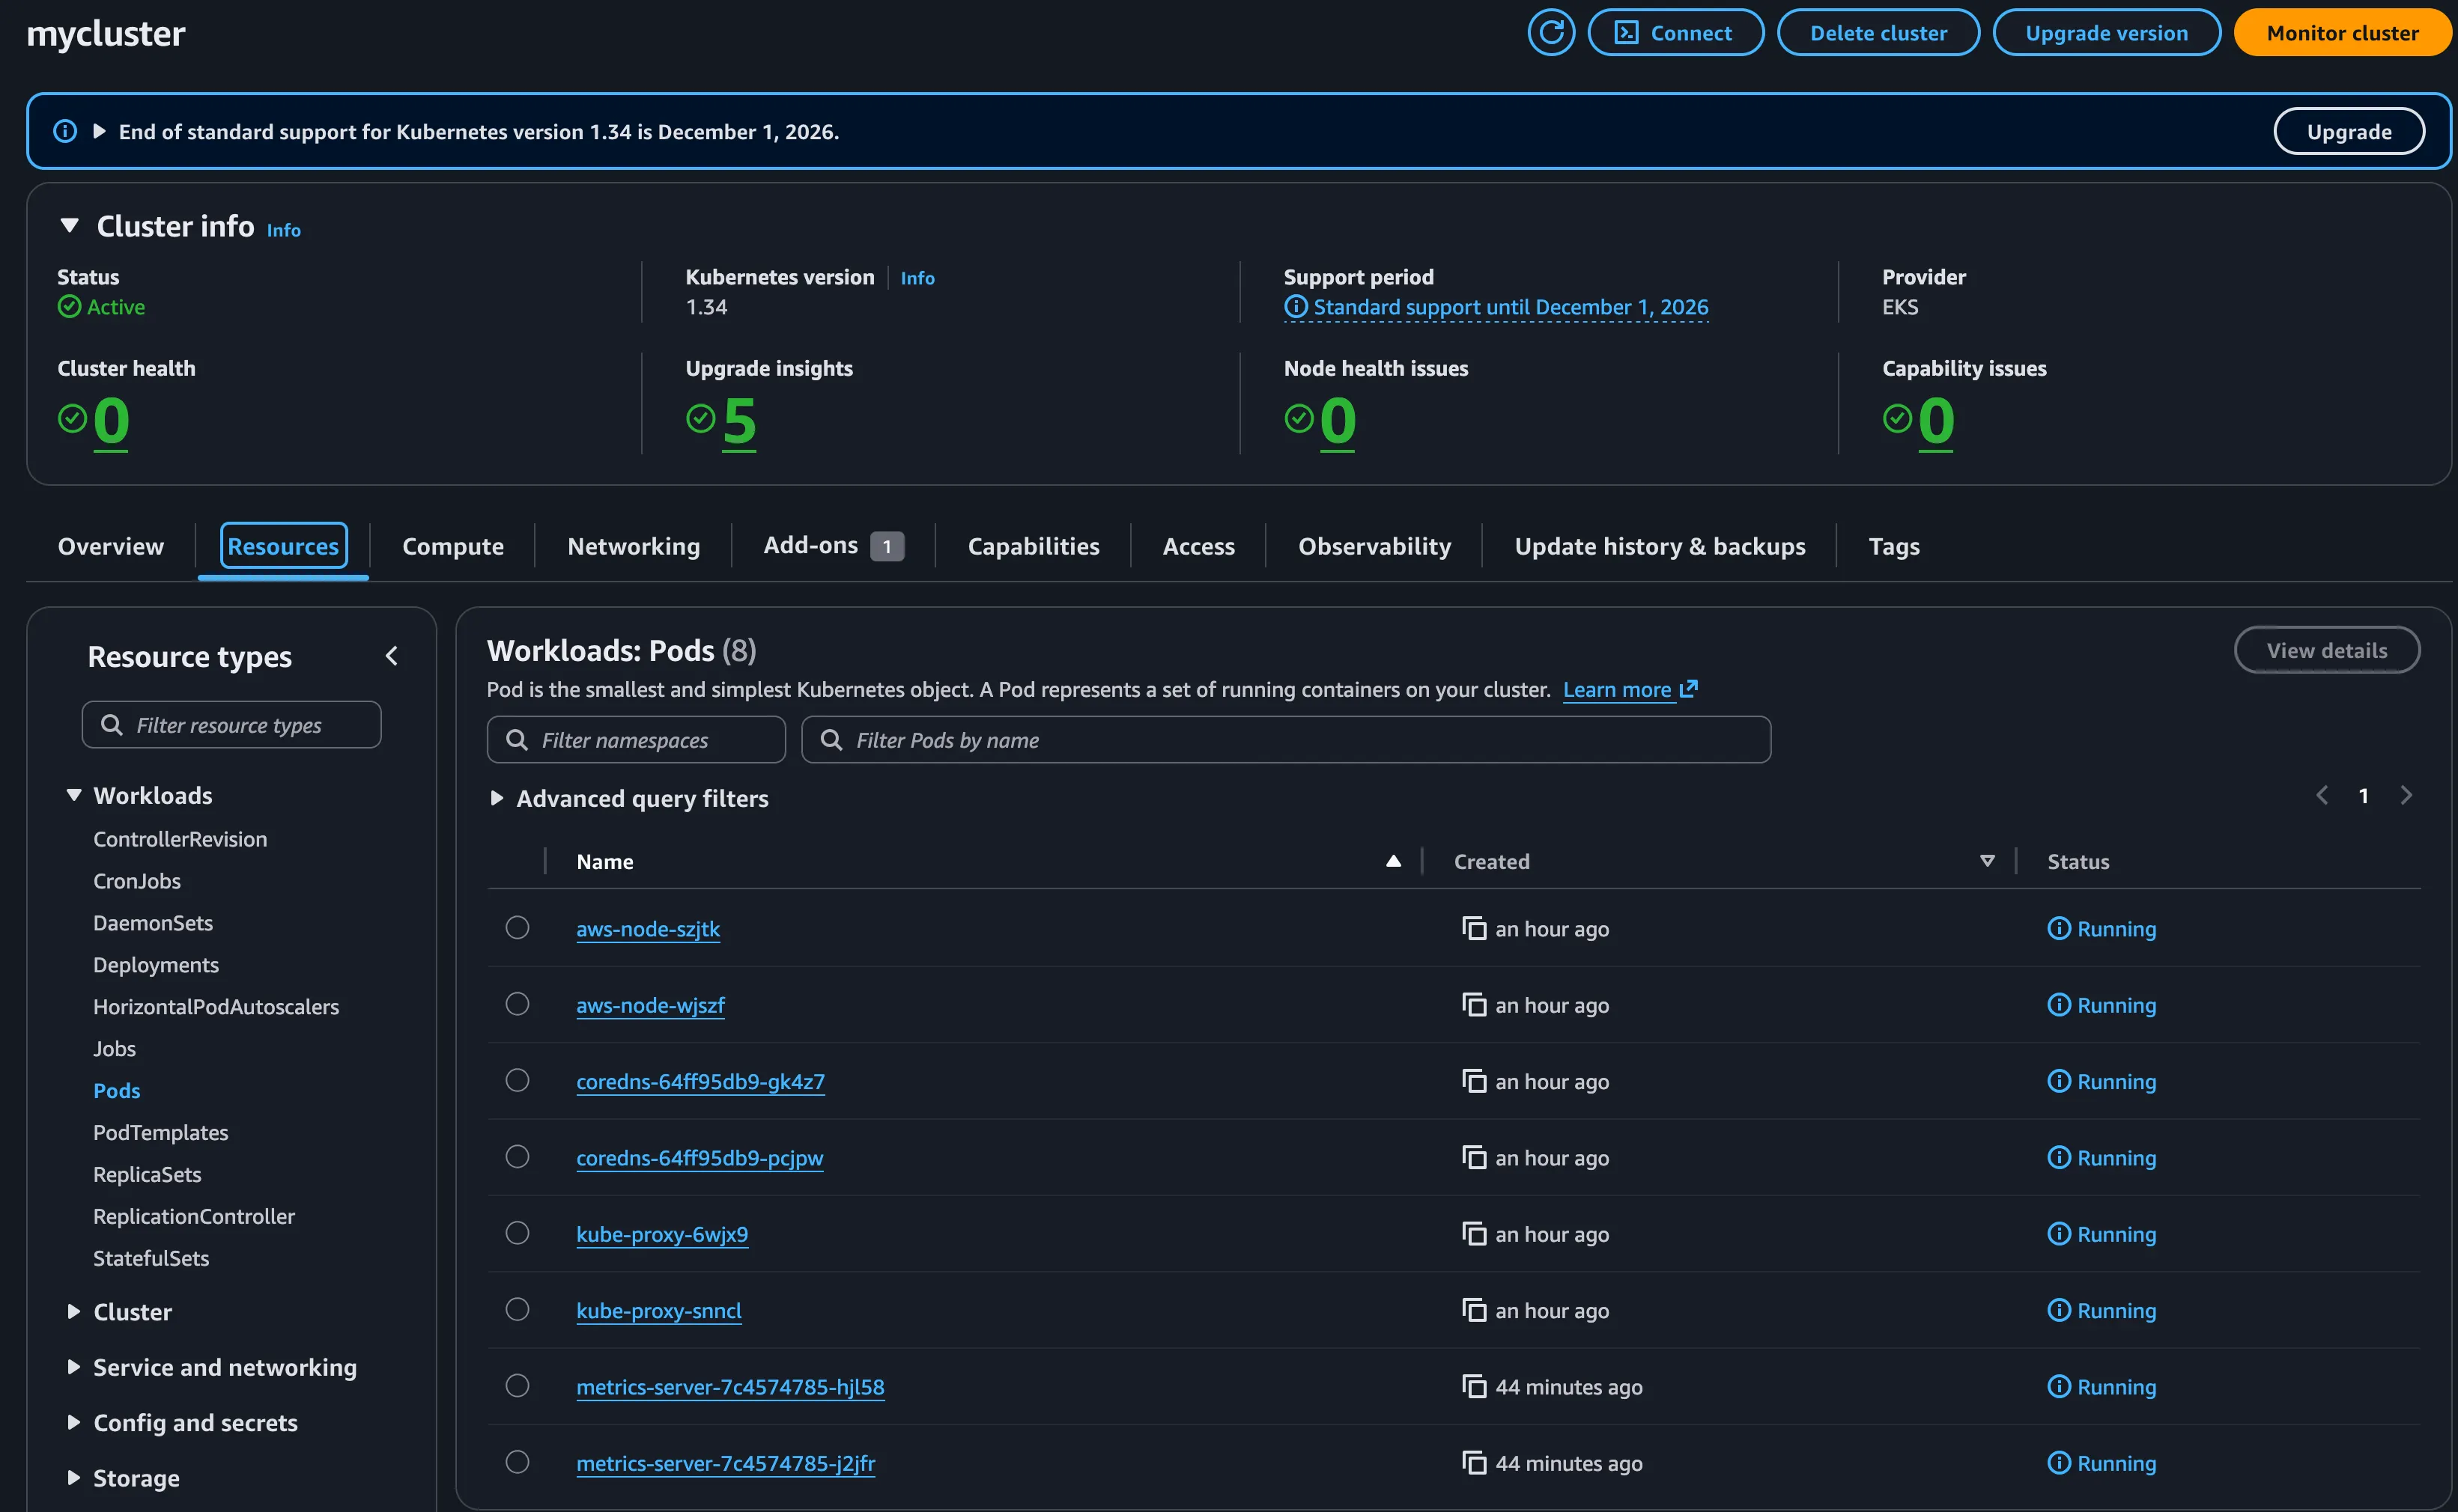Screen dimensions: 2458x1512
Task: Click the Upgrade version button
Action: [2106, 32]
